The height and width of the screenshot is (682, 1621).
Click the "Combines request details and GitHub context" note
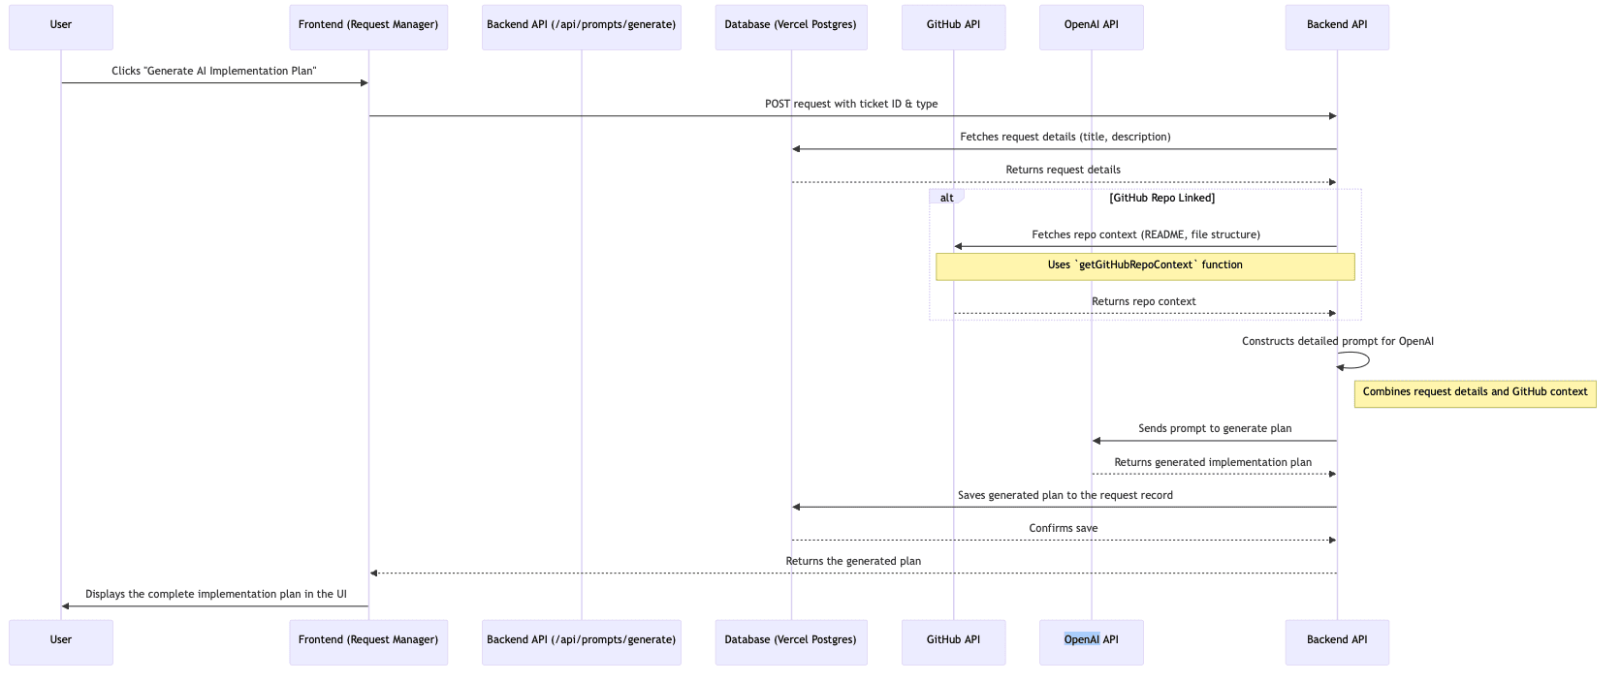pyautogui.click(x=1475, y=393)
